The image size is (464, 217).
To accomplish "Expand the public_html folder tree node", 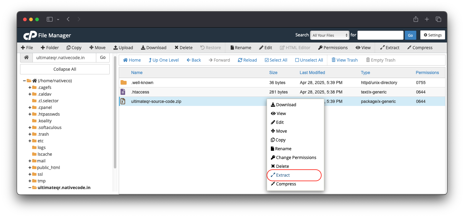I will 30,168.
